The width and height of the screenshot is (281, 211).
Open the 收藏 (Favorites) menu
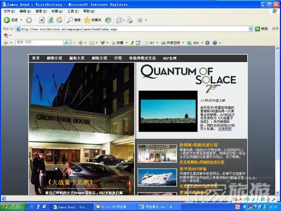(x=57, y=11)
